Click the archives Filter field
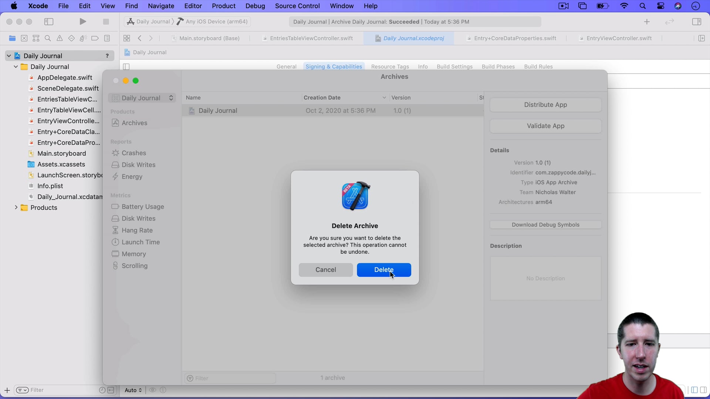 pos(230,378)
